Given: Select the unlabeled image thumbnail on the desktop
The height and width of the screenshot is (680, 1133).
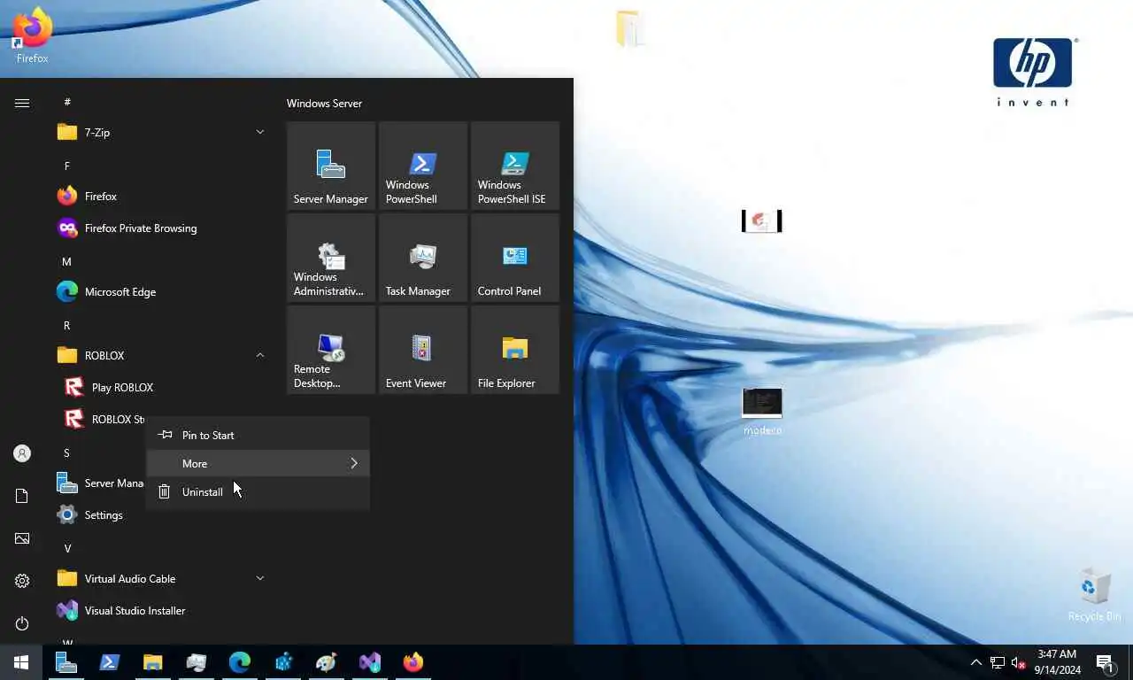Looking at the screenshot, I should pos(761,220).
